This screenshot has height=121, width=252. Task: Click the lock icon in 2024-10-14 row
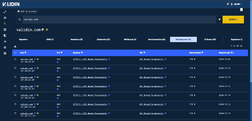(58, 98)
